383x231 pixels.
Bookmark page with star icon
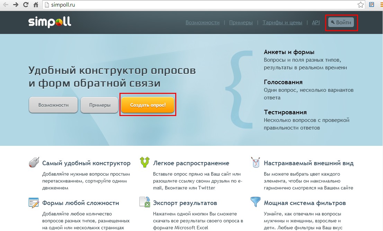pyautogui.click(x=360, y=5)
